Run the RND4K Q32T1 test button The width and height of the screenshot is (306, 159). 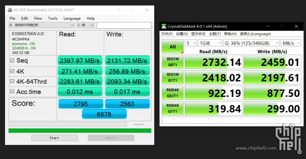(172, 93)
